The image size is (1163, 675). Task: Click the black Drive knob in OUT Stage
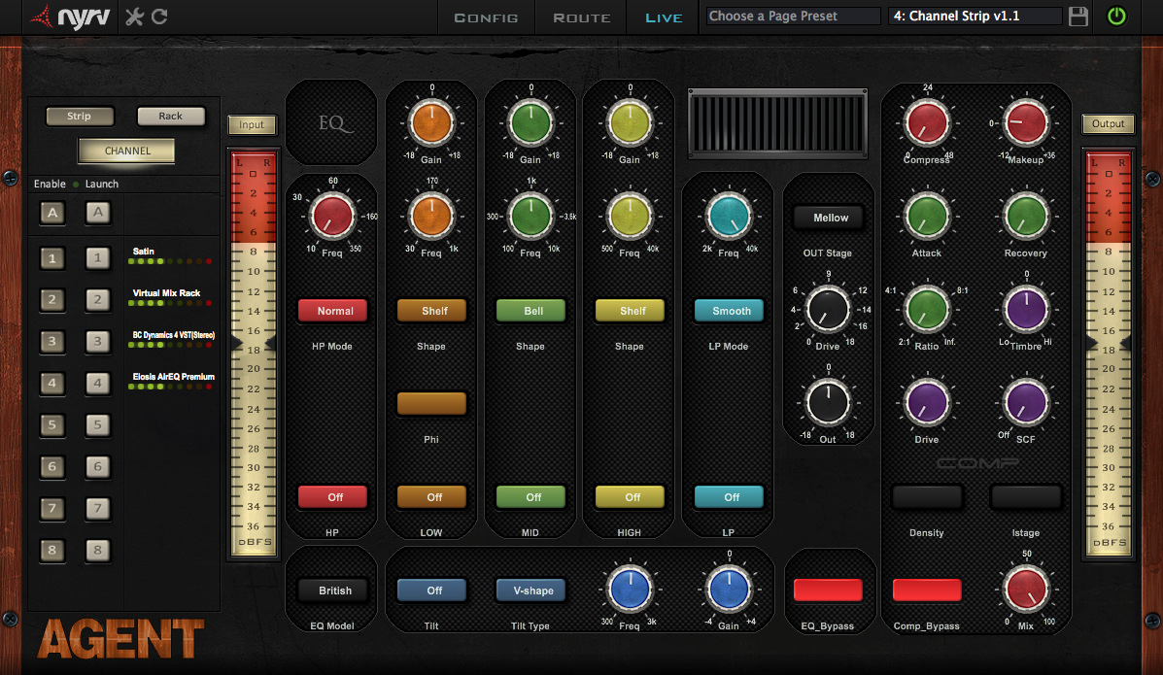828,310
